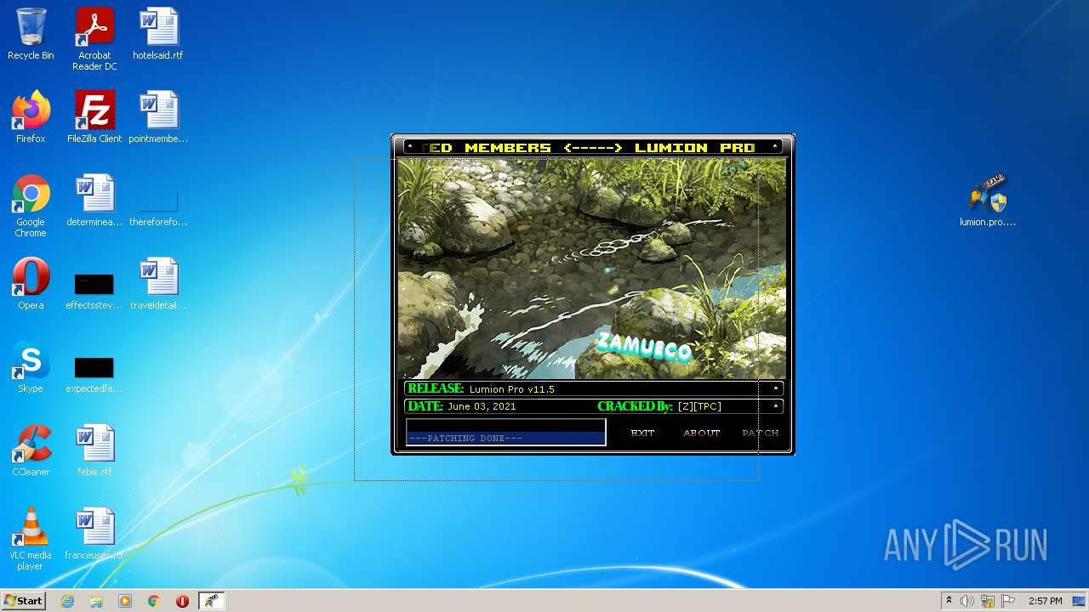The width and height of the screenshot is (1089, 612).
Task: Open the Windows Explorer taskbar icon
Action: pos(96,601)
